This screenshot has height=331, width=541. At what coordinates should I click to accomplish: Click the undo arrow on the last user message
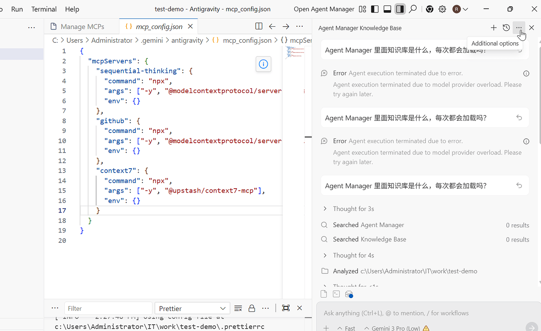(519, 186)
